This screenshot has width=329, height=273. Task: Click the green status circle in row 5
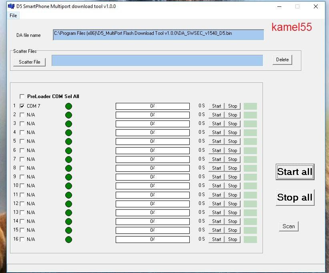click(x=68, y=141)
